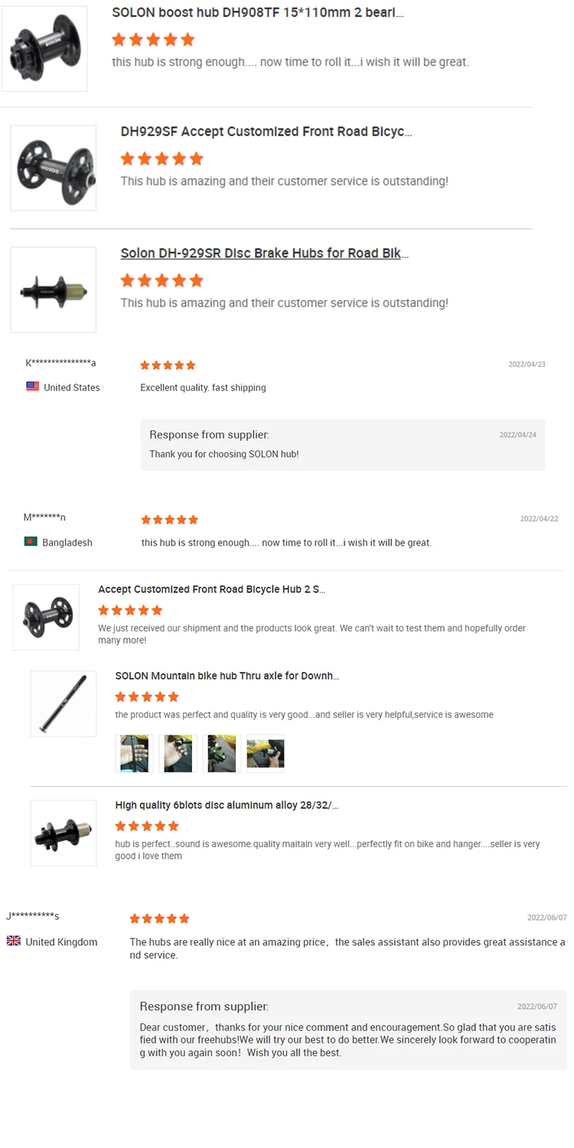Image resolution: width=574 pixels, height=1148 pixels.
Task: Open the SOLON boost hub DH908TF product image
Action: pyautogui.click(x=45, y=49)
